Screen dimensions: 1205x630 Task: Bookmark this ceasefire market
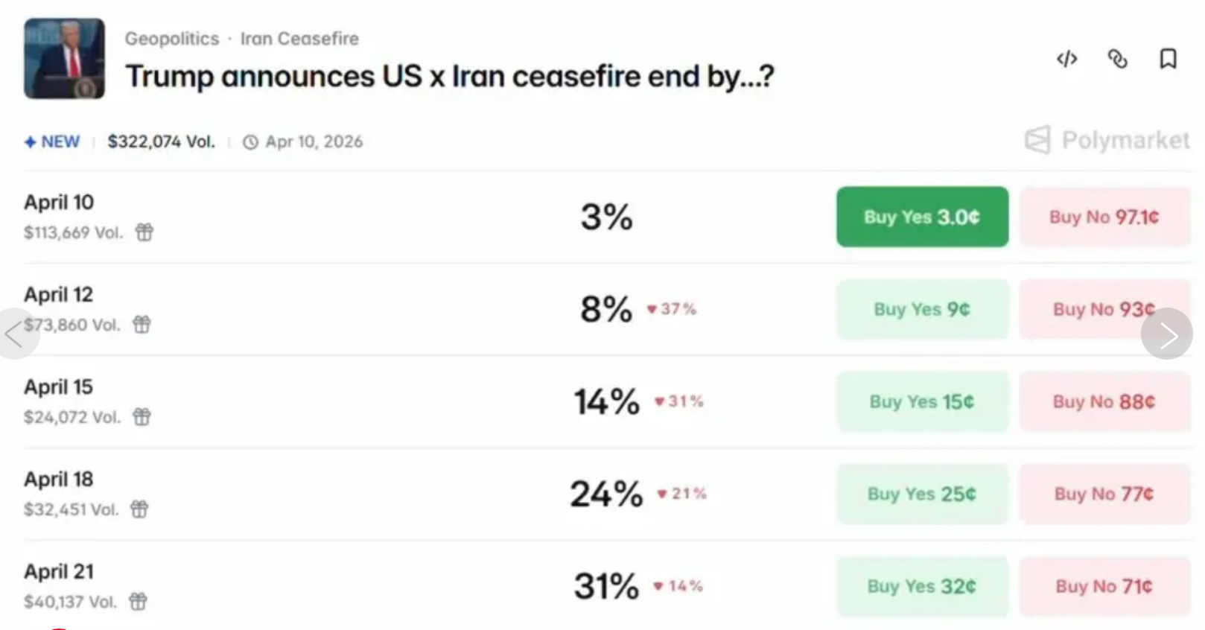[x=1168, y=59]
